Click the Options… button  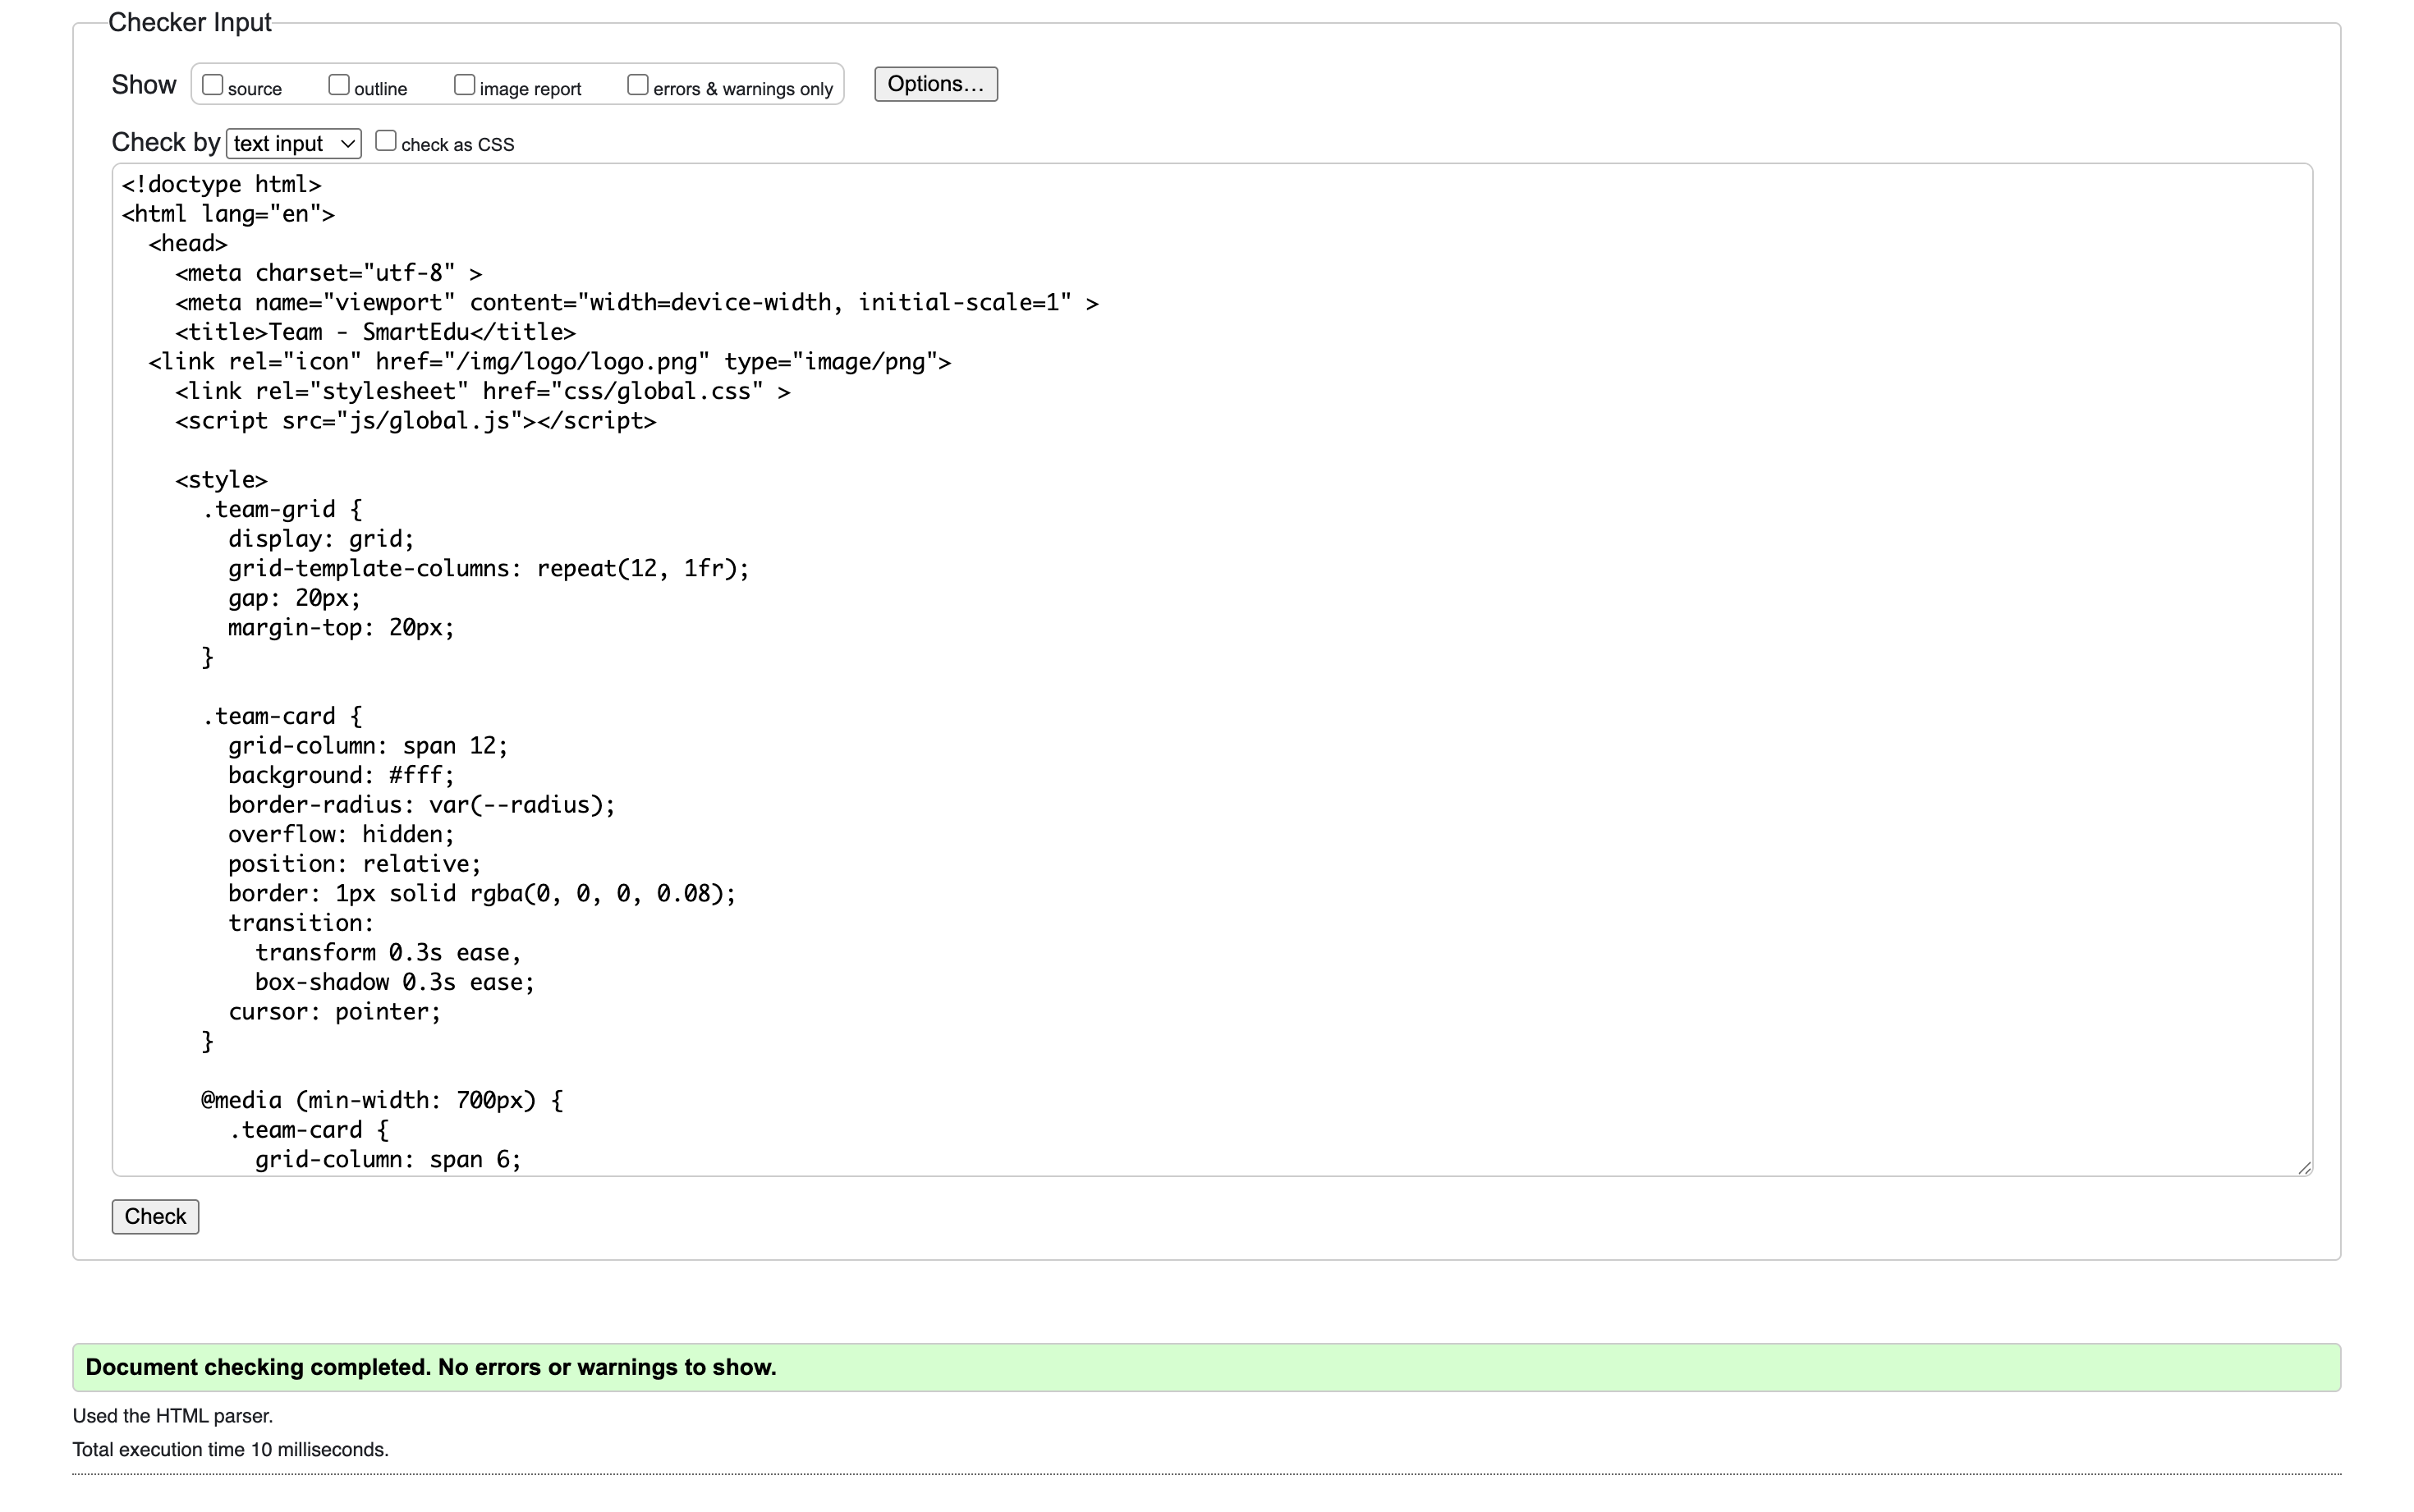[x=935, y=84]
